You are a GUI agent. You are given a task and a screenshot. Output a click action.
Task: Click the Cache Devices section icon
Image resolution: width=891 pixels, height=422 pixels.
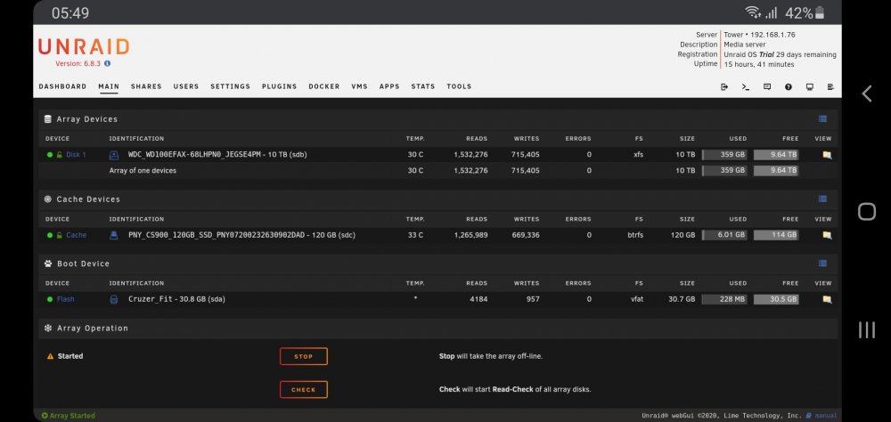48,199
